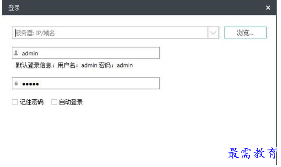Enable the 记住密码 checkbox
Image resolution: width=281 pixels, height=167 pixels.
pos(15,102)
